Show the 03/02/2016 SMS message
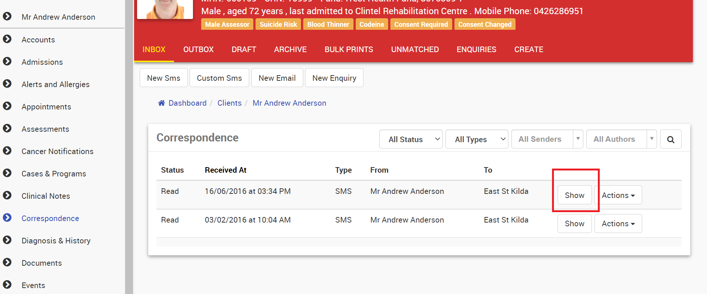Viewport: 707px width, 294px height. tap(574, 223)
